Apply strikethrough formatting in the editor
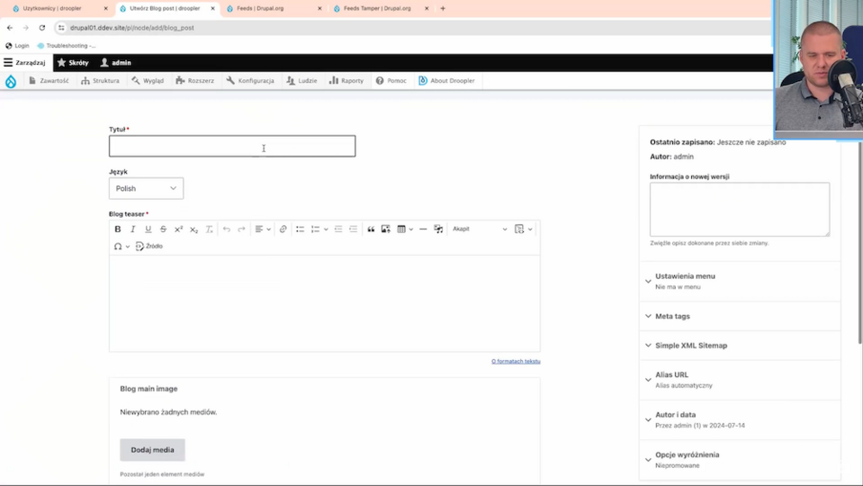The height and width of the screenshot is (486, 863). 163,229
